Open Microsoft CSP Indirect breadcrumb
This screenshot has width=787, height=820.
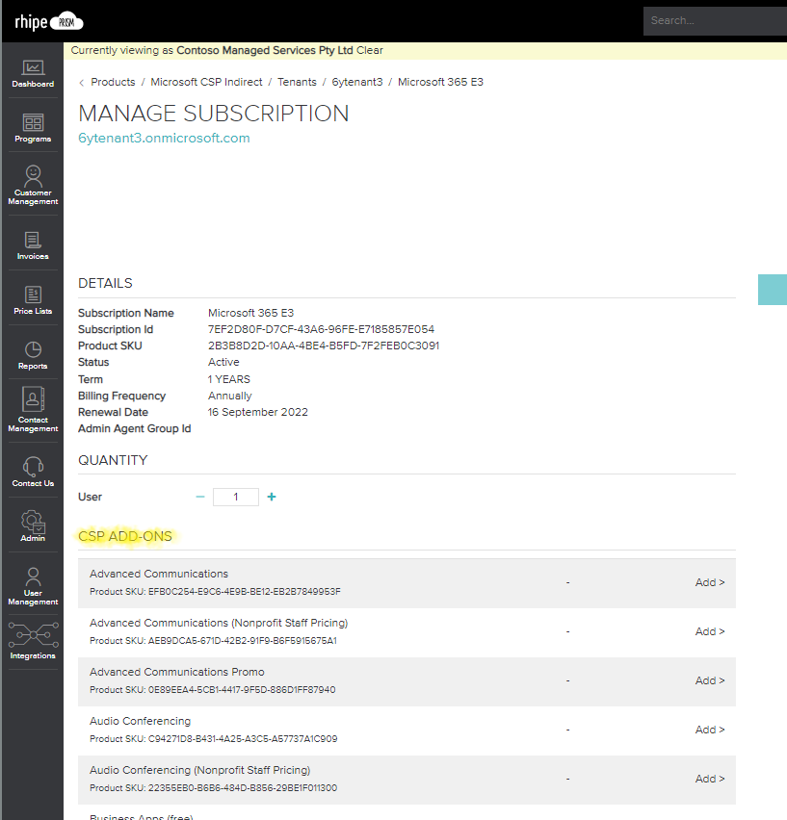[206, 82]
